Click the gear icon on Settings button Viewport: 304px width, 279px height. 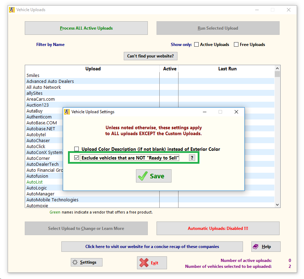(75, 262)
